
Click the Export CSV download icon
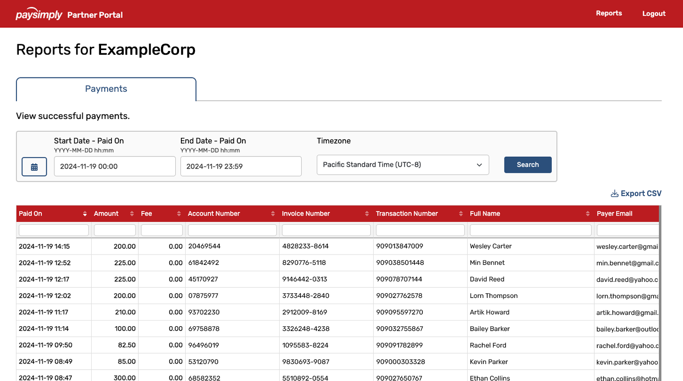point(615,194)
